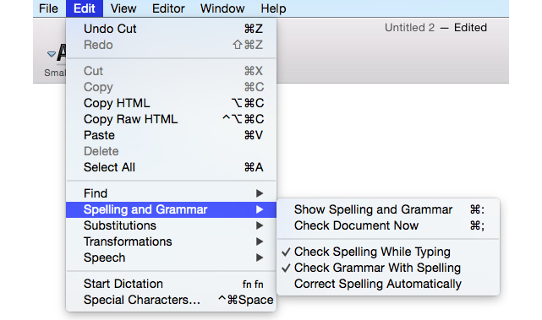Image resolution: width=542 pixels, height=320 pixels.
Task: Choose Check Document Now
Action: [388, 225]
